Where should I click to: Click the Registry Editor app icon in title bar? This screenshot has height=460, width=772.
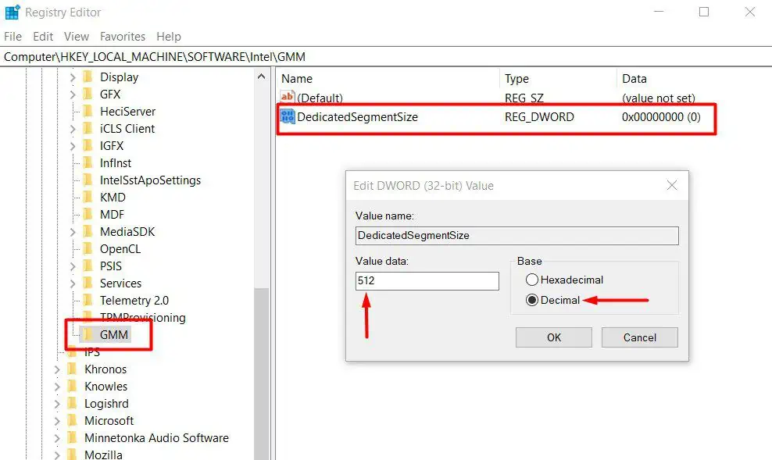tap(12, 12)
